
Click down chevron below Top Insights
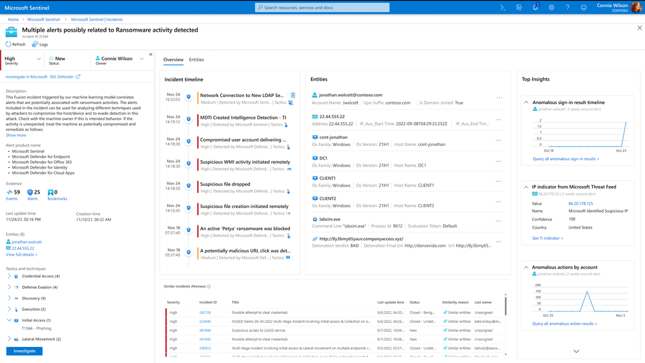point(577,351)
